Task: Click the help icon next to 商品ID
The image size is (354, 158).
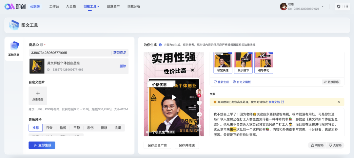Action: pos(42,44)
